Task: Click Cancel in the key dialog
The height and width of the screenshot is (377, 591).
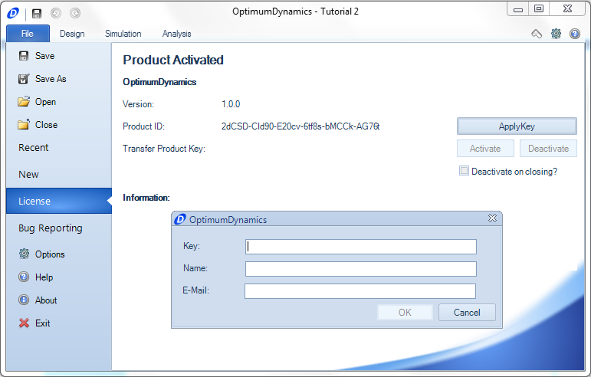Action: 467,312
